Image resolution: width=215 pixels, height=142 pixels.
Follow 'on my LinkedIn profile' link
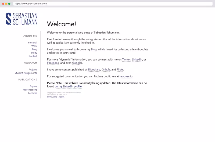click(x=68, y=86)
